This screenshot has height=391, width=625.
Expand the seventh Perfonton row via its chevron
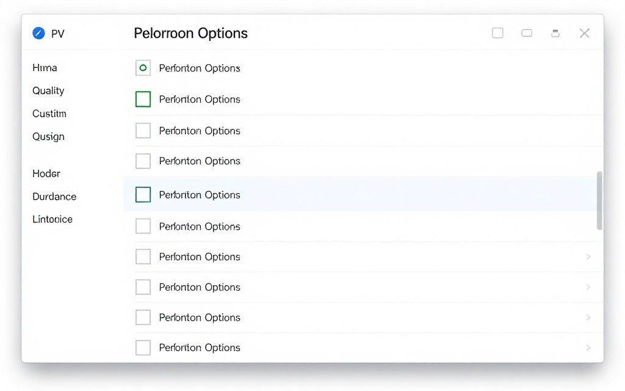588,257
